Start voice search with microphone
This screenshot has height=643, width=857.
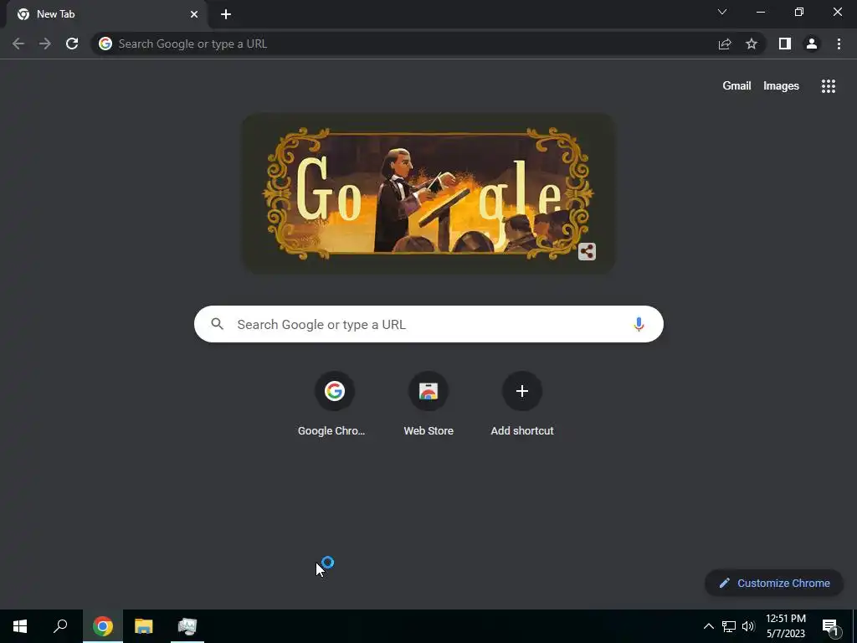(x=639, y=324)
